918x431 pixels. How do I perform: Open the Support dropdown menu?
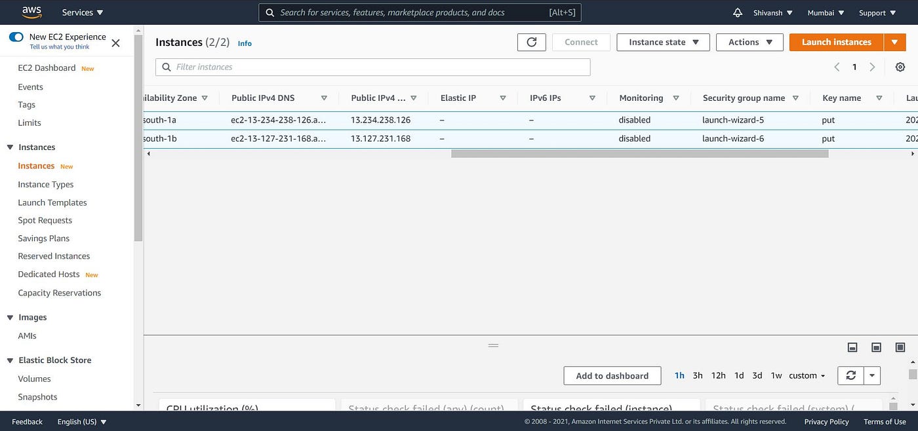tap(877, 12)
